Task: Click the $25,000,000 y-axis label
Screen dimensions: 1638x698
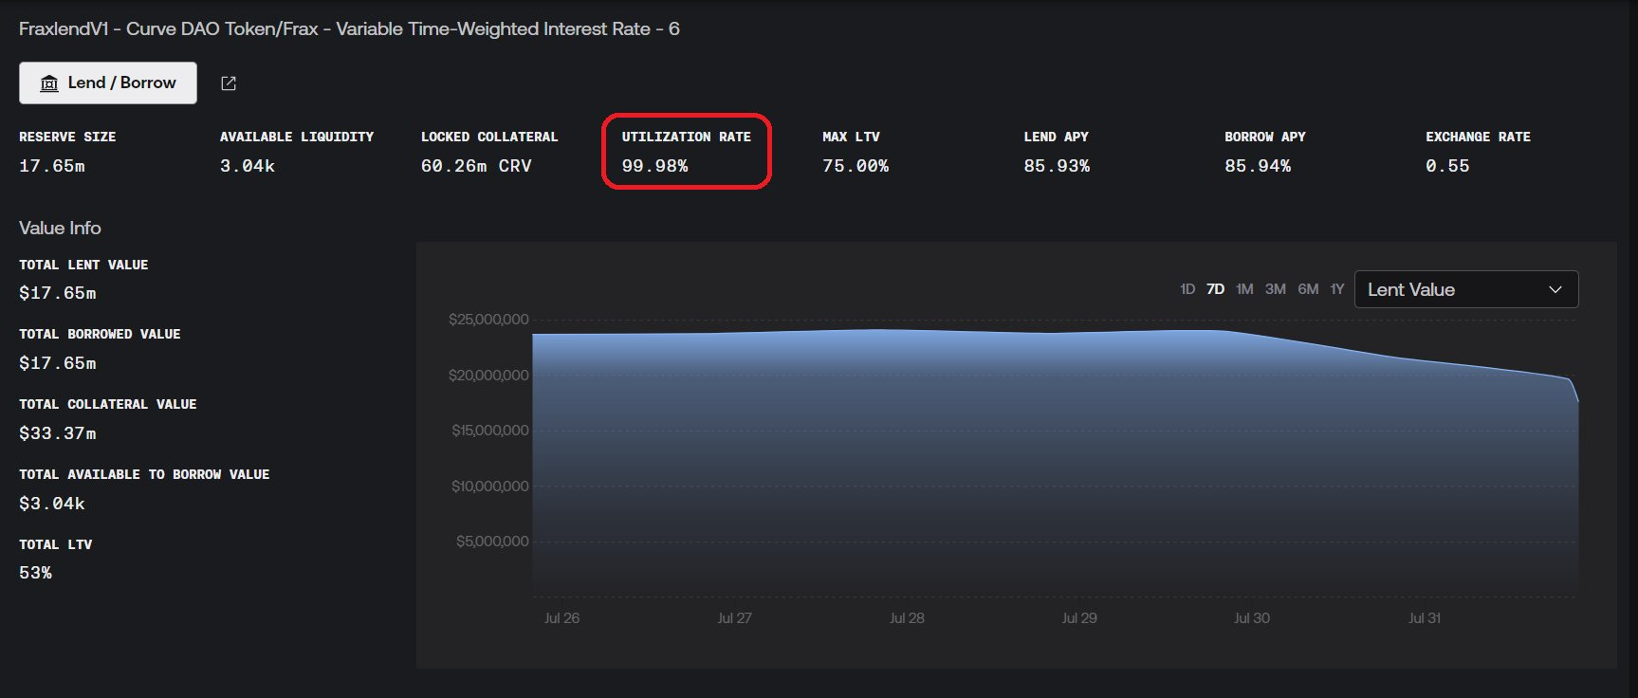Action: [488, 320]
